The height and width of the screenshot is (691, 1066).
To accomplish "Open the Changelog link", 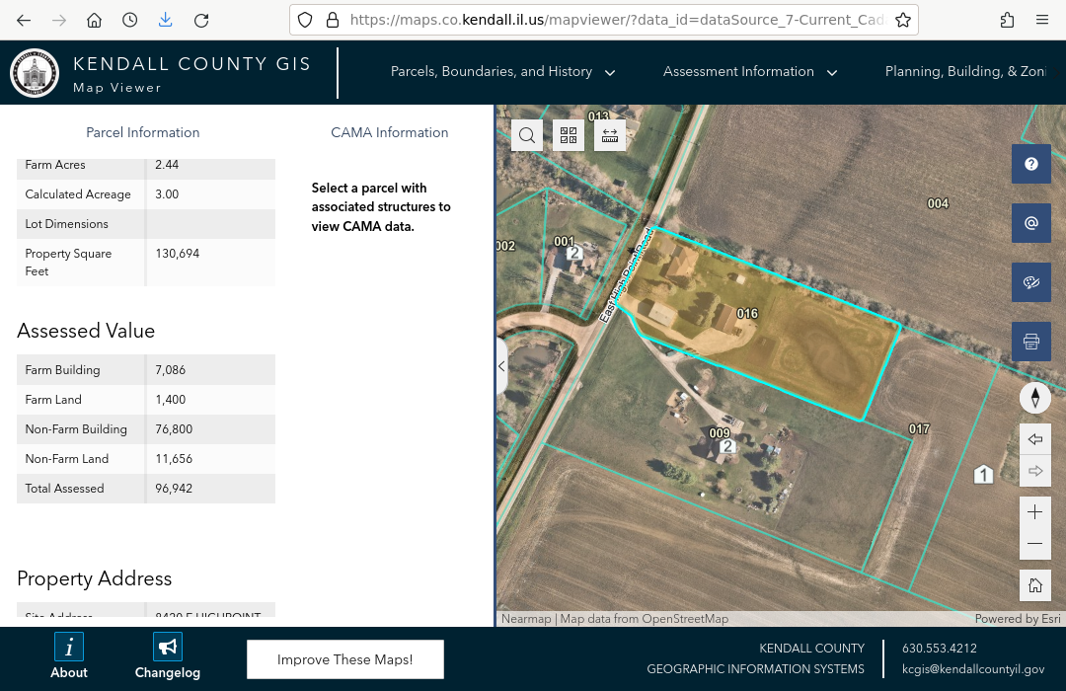I will (x=168, y=657).
